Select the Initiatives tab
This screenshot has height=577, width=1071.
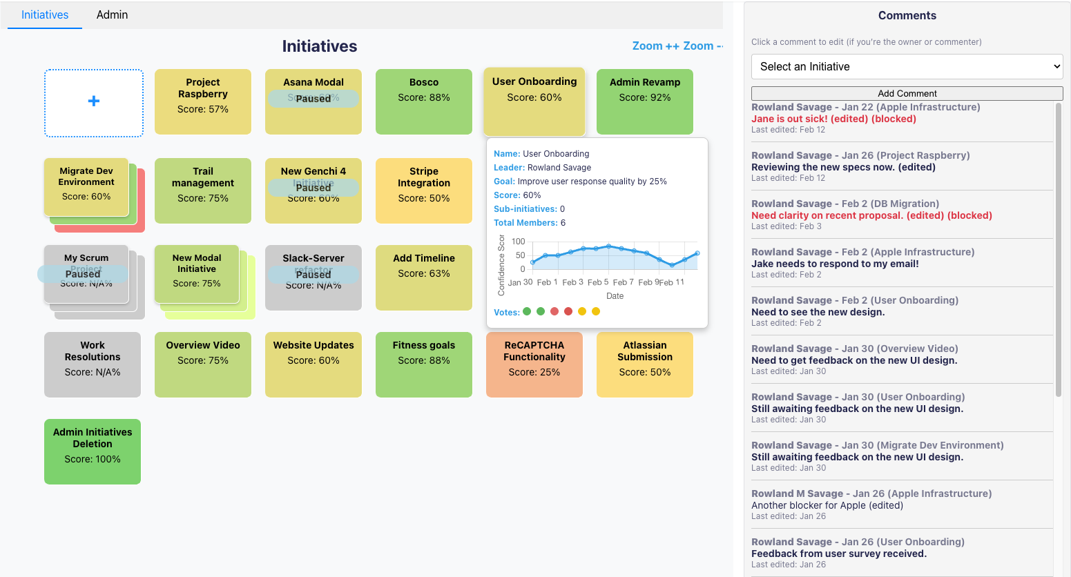click(44, 14)
